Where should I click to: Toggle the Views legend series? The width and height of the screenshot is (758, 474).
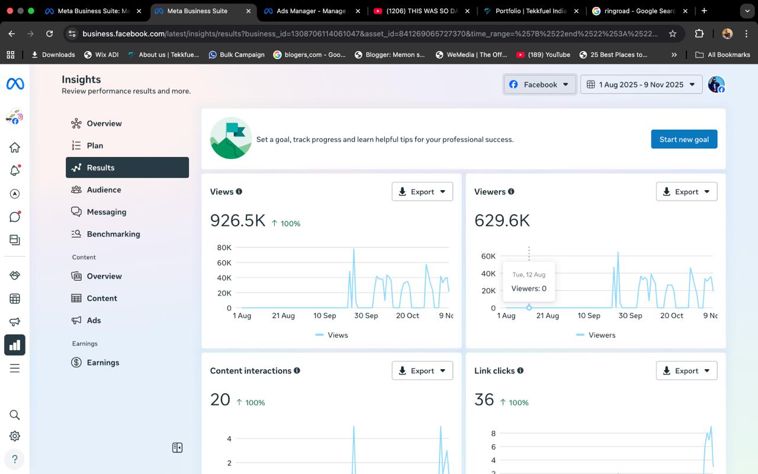point(332,335)
